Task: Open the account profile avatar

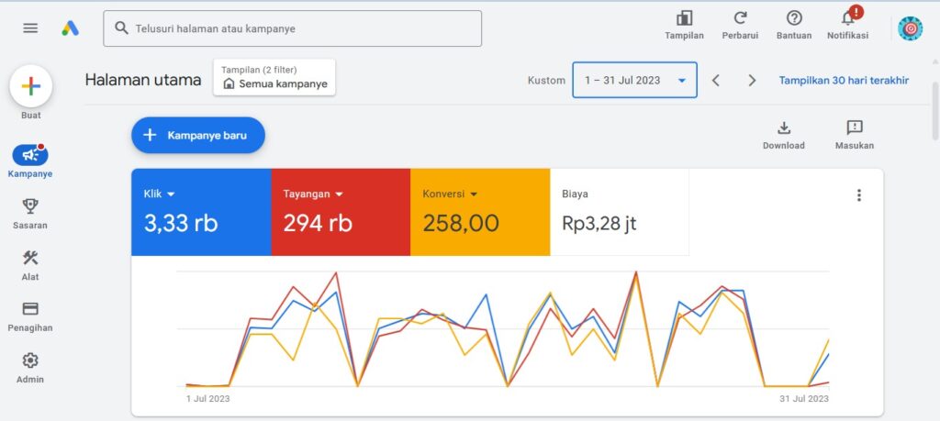Action: (910, 28)
